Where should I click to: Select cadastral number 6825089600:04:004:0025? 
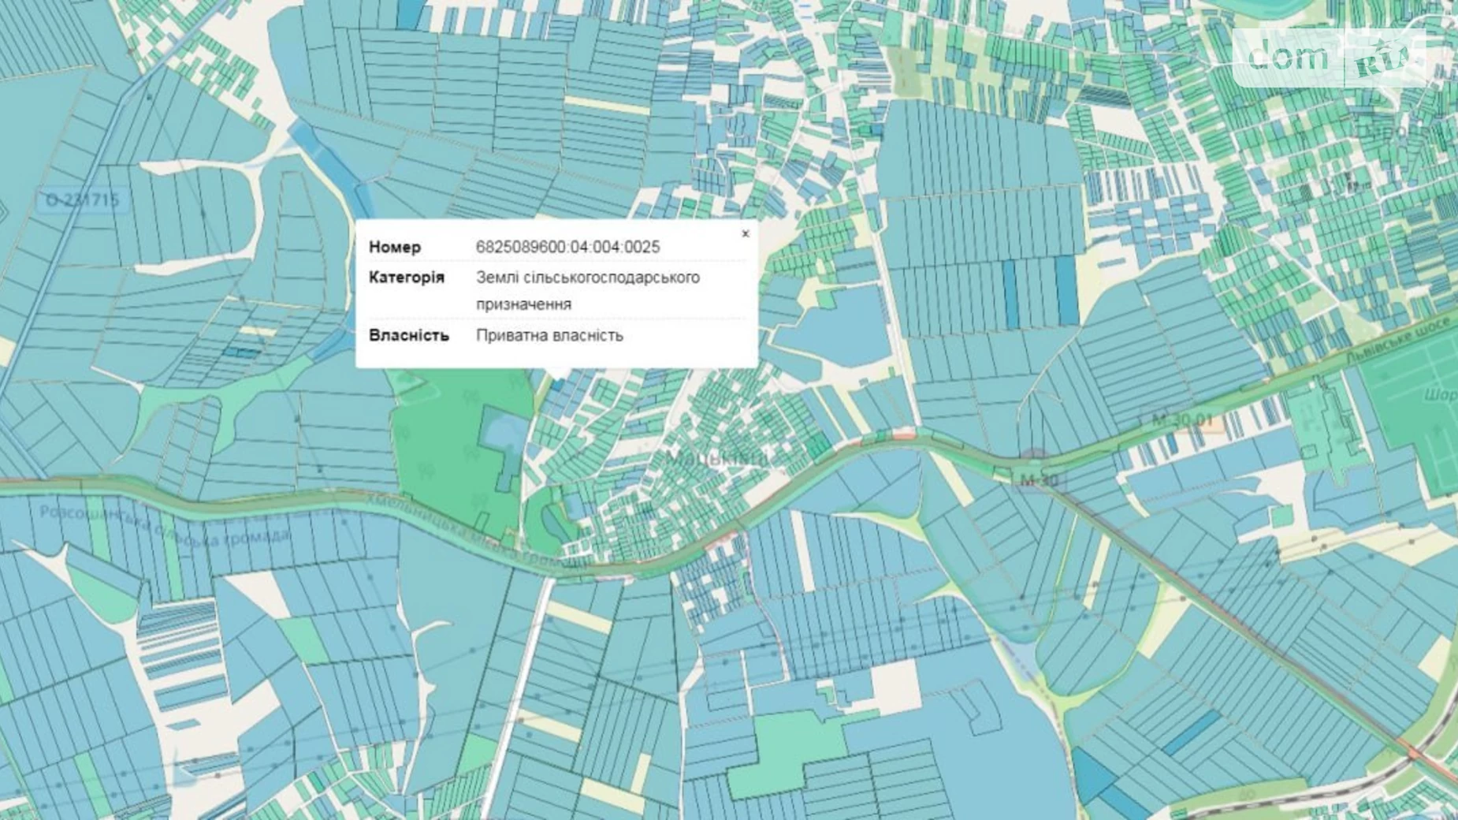(567, 247)
